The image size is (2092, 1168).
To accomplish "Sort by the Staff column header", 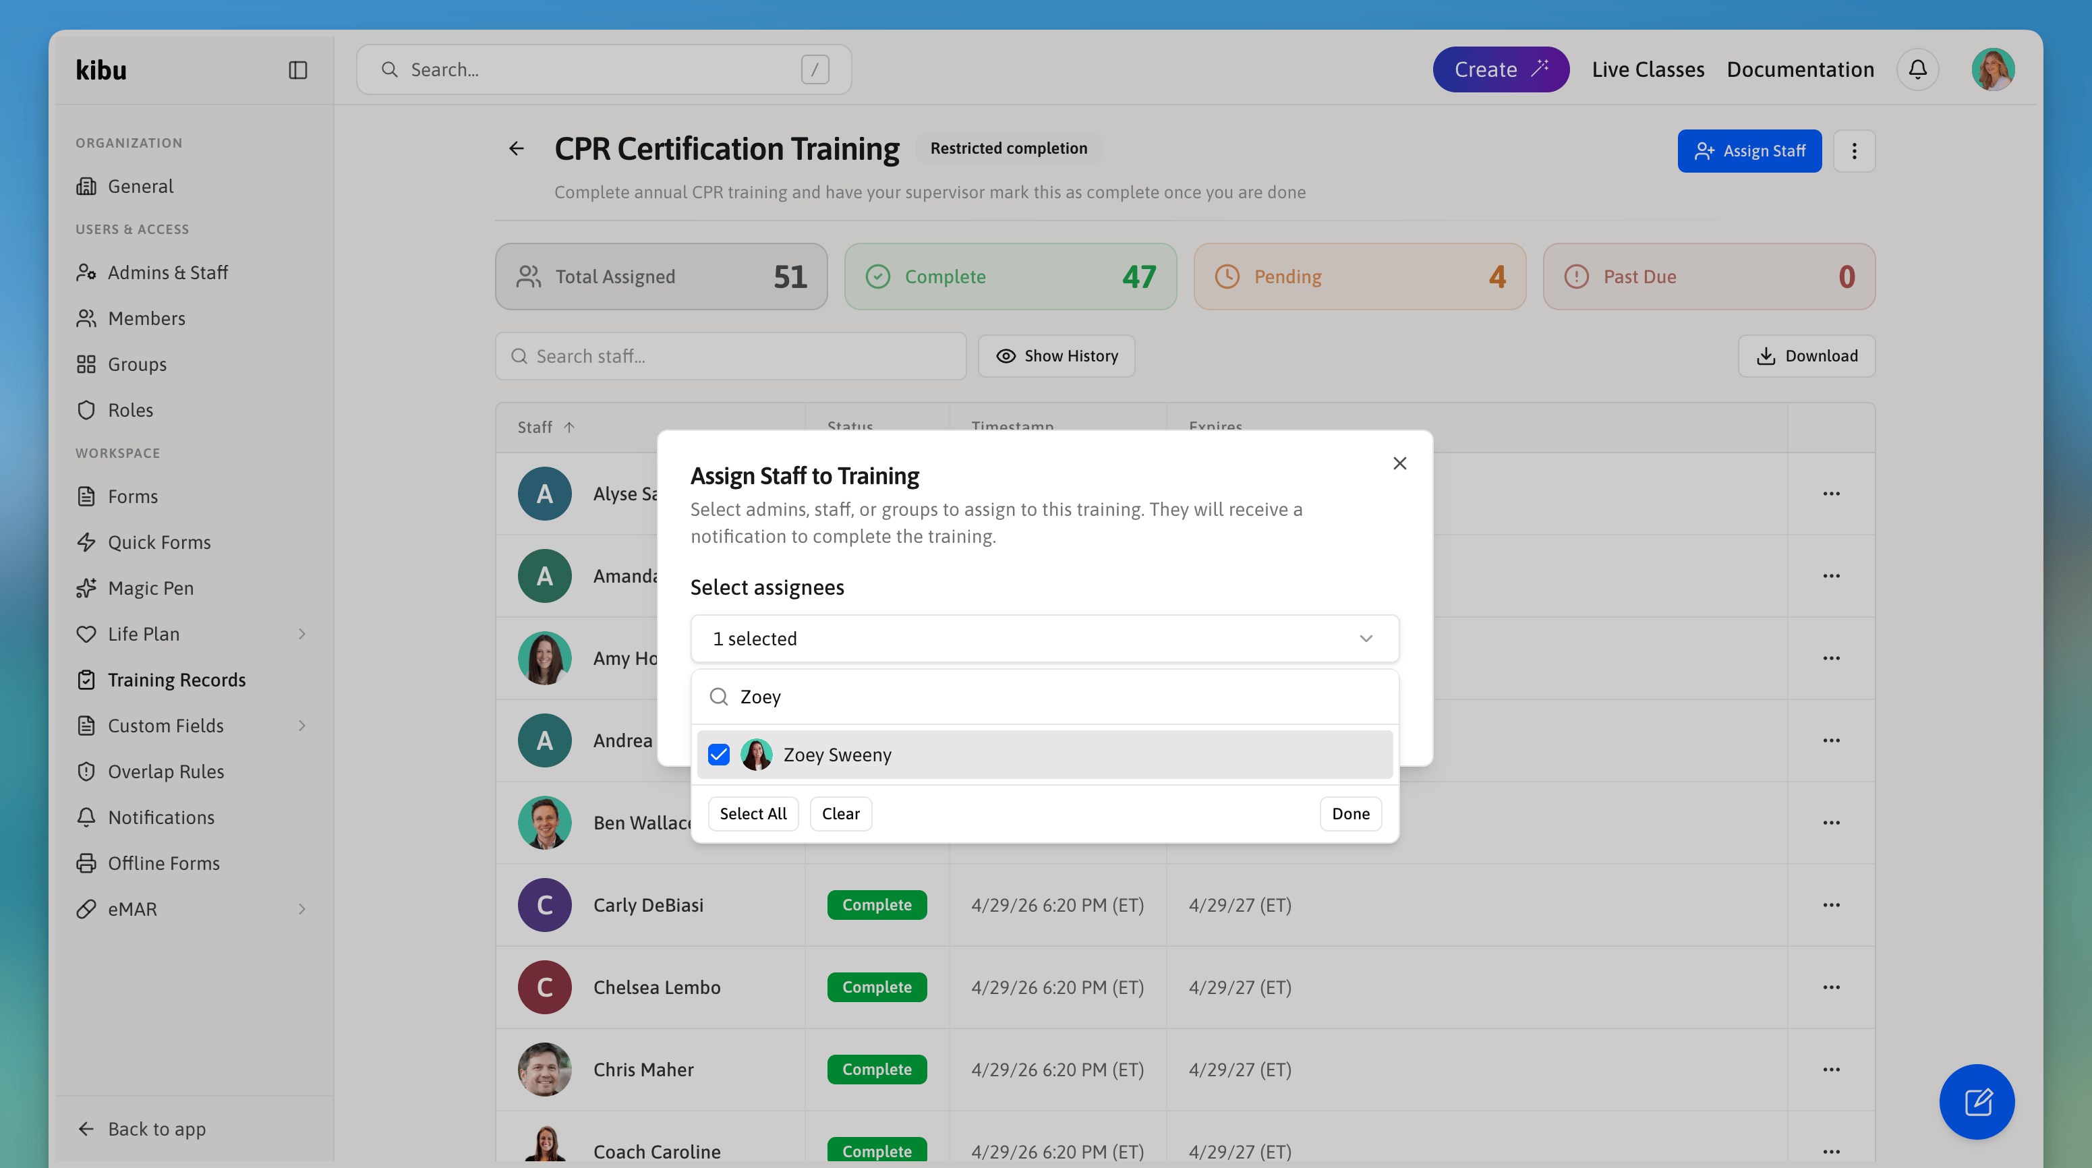I will coord(546,428).
